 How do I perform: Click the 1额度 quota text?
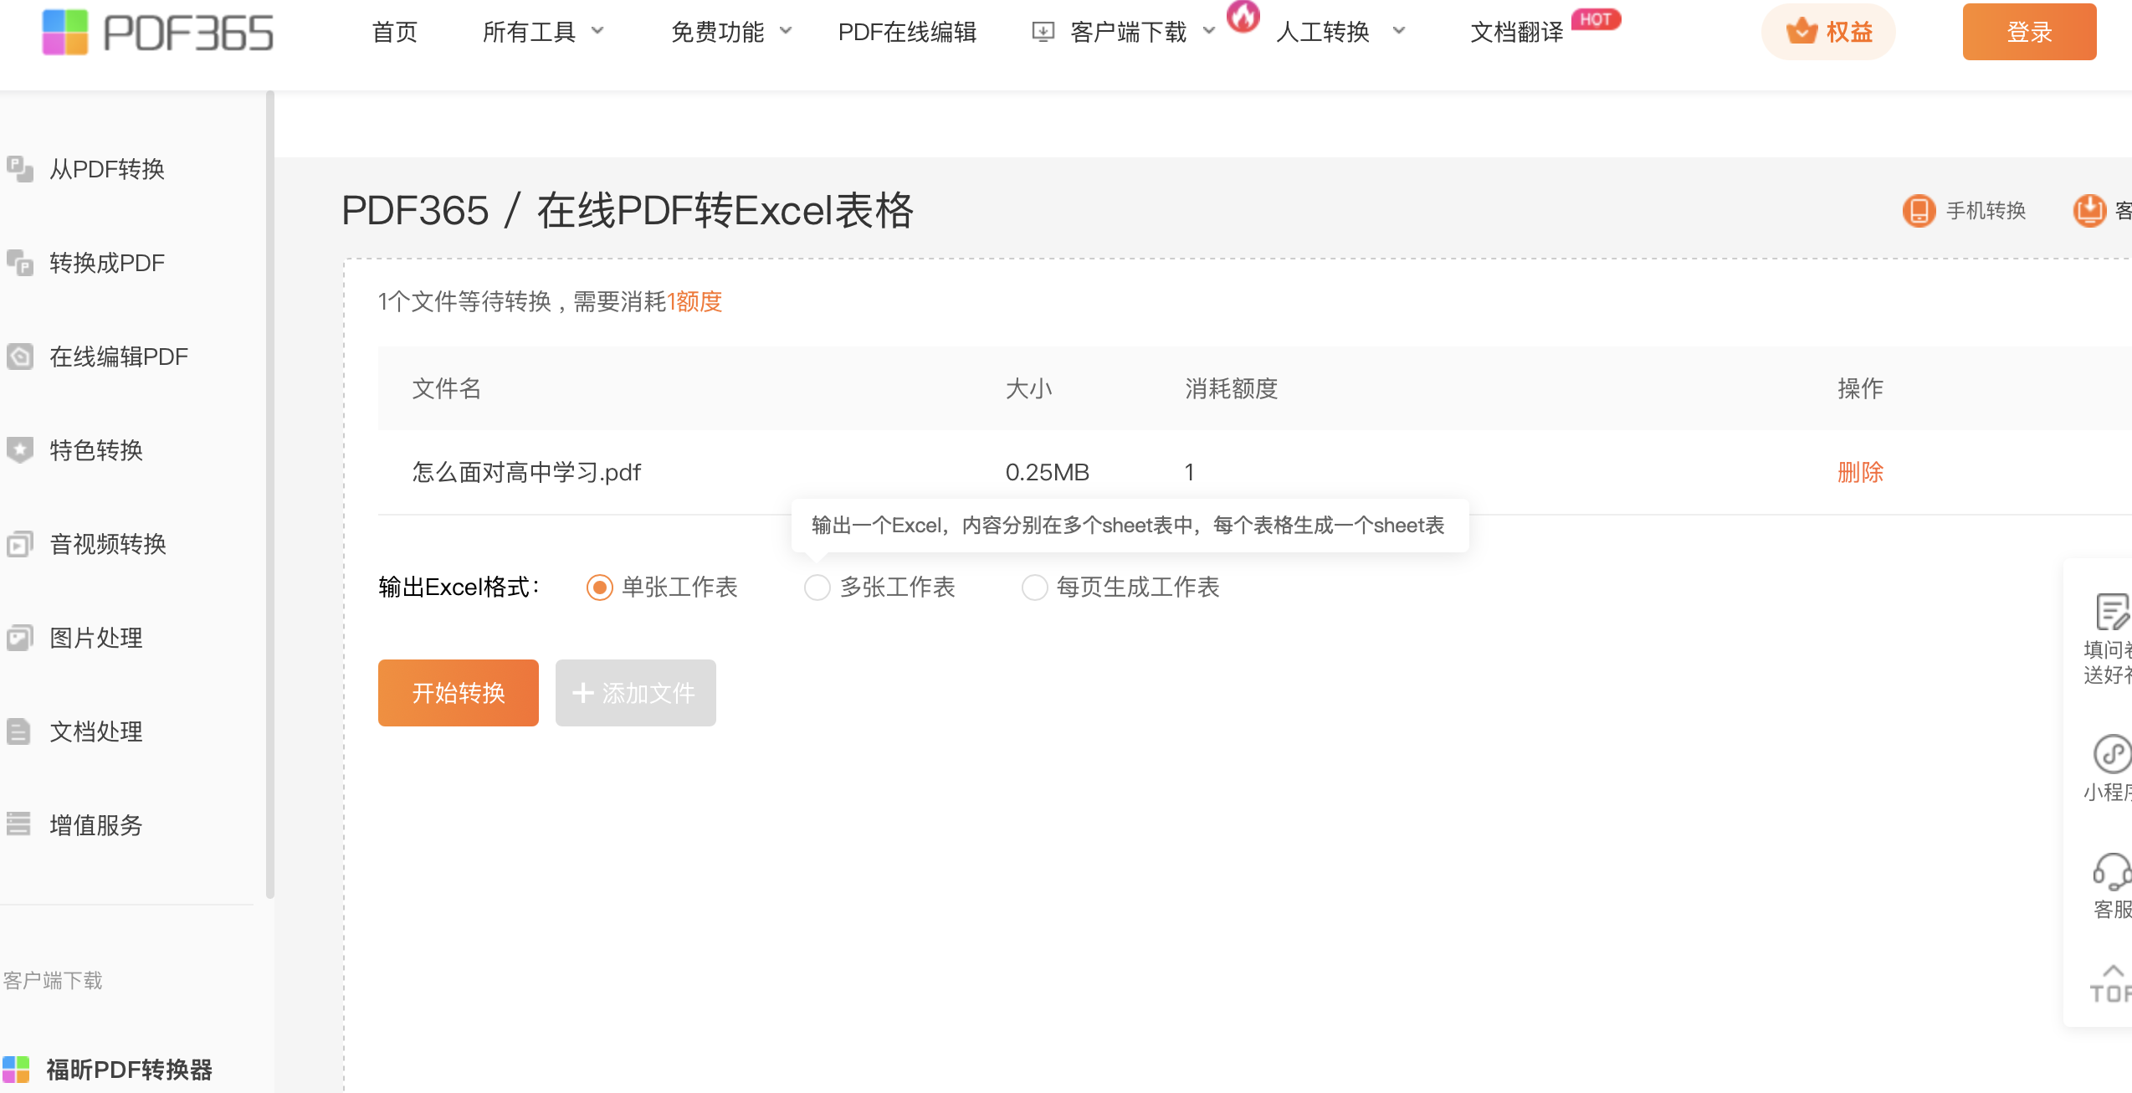(x=694, y=301)
